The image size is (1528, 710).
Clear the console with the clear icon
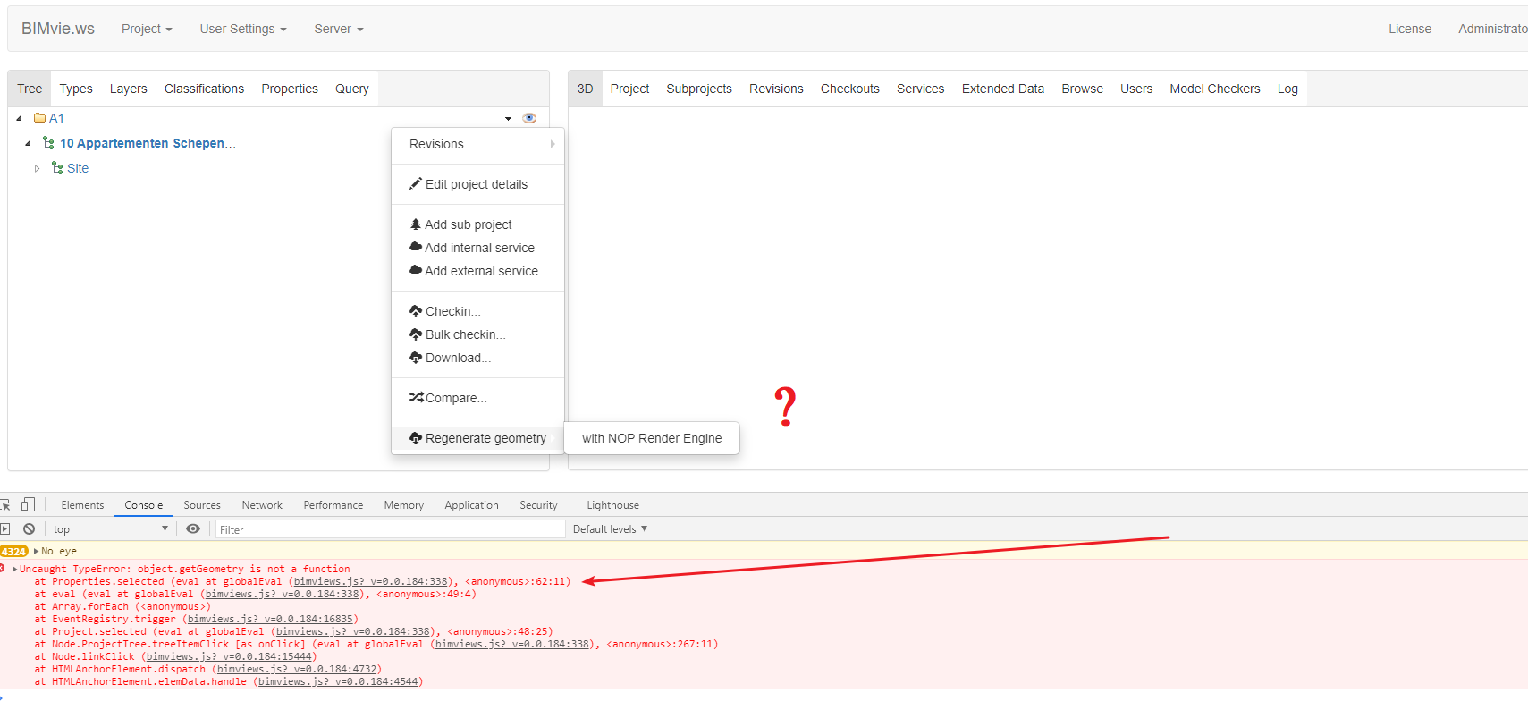(30, 528)
